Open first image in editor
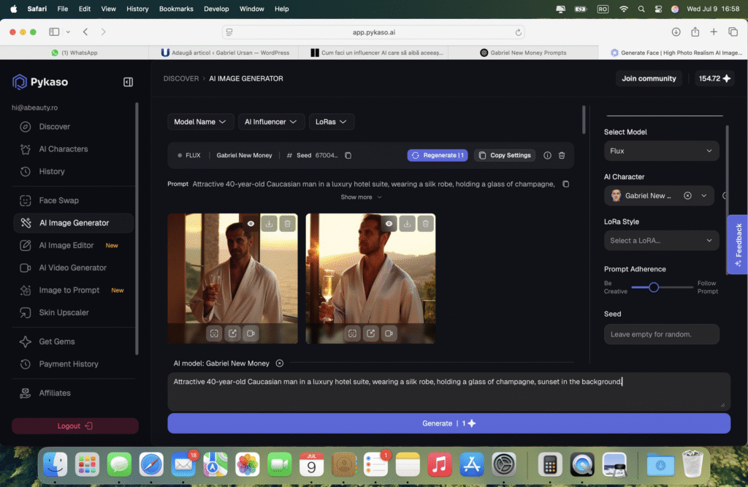The width and height of the screenshot is (748, 487). (x=232, y=333)
